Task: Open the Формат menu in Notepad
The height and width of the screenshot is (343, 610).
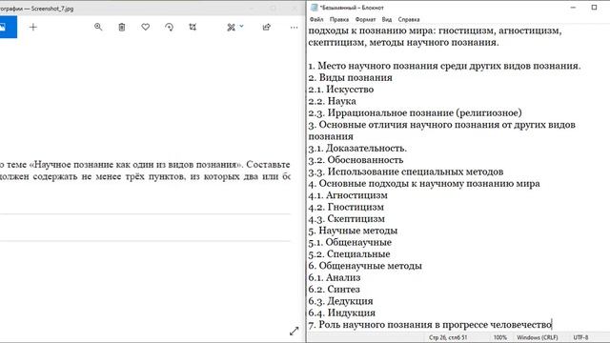Action: 365,19
